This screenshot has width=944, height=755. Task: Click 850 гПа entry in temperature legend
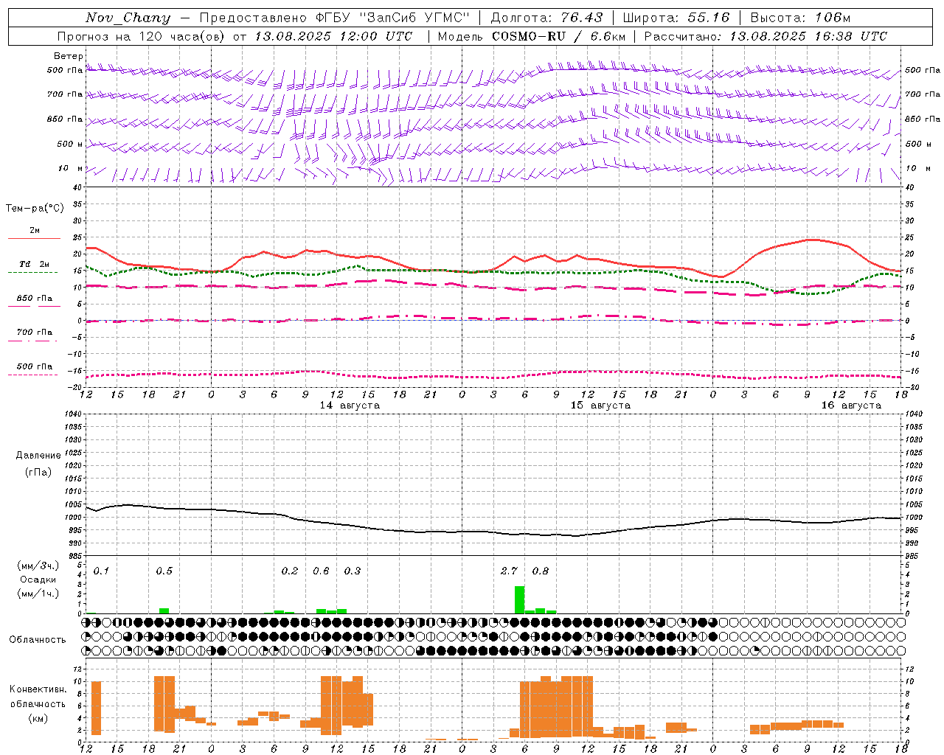35,299
